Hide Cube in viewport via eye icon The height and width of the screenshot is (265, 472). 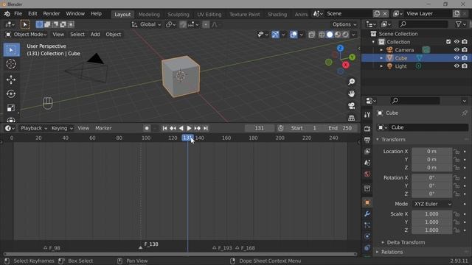(x=457, y=58)
